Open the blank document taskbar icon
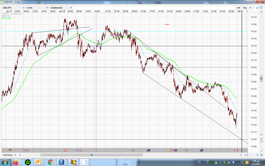 [84, 163]
